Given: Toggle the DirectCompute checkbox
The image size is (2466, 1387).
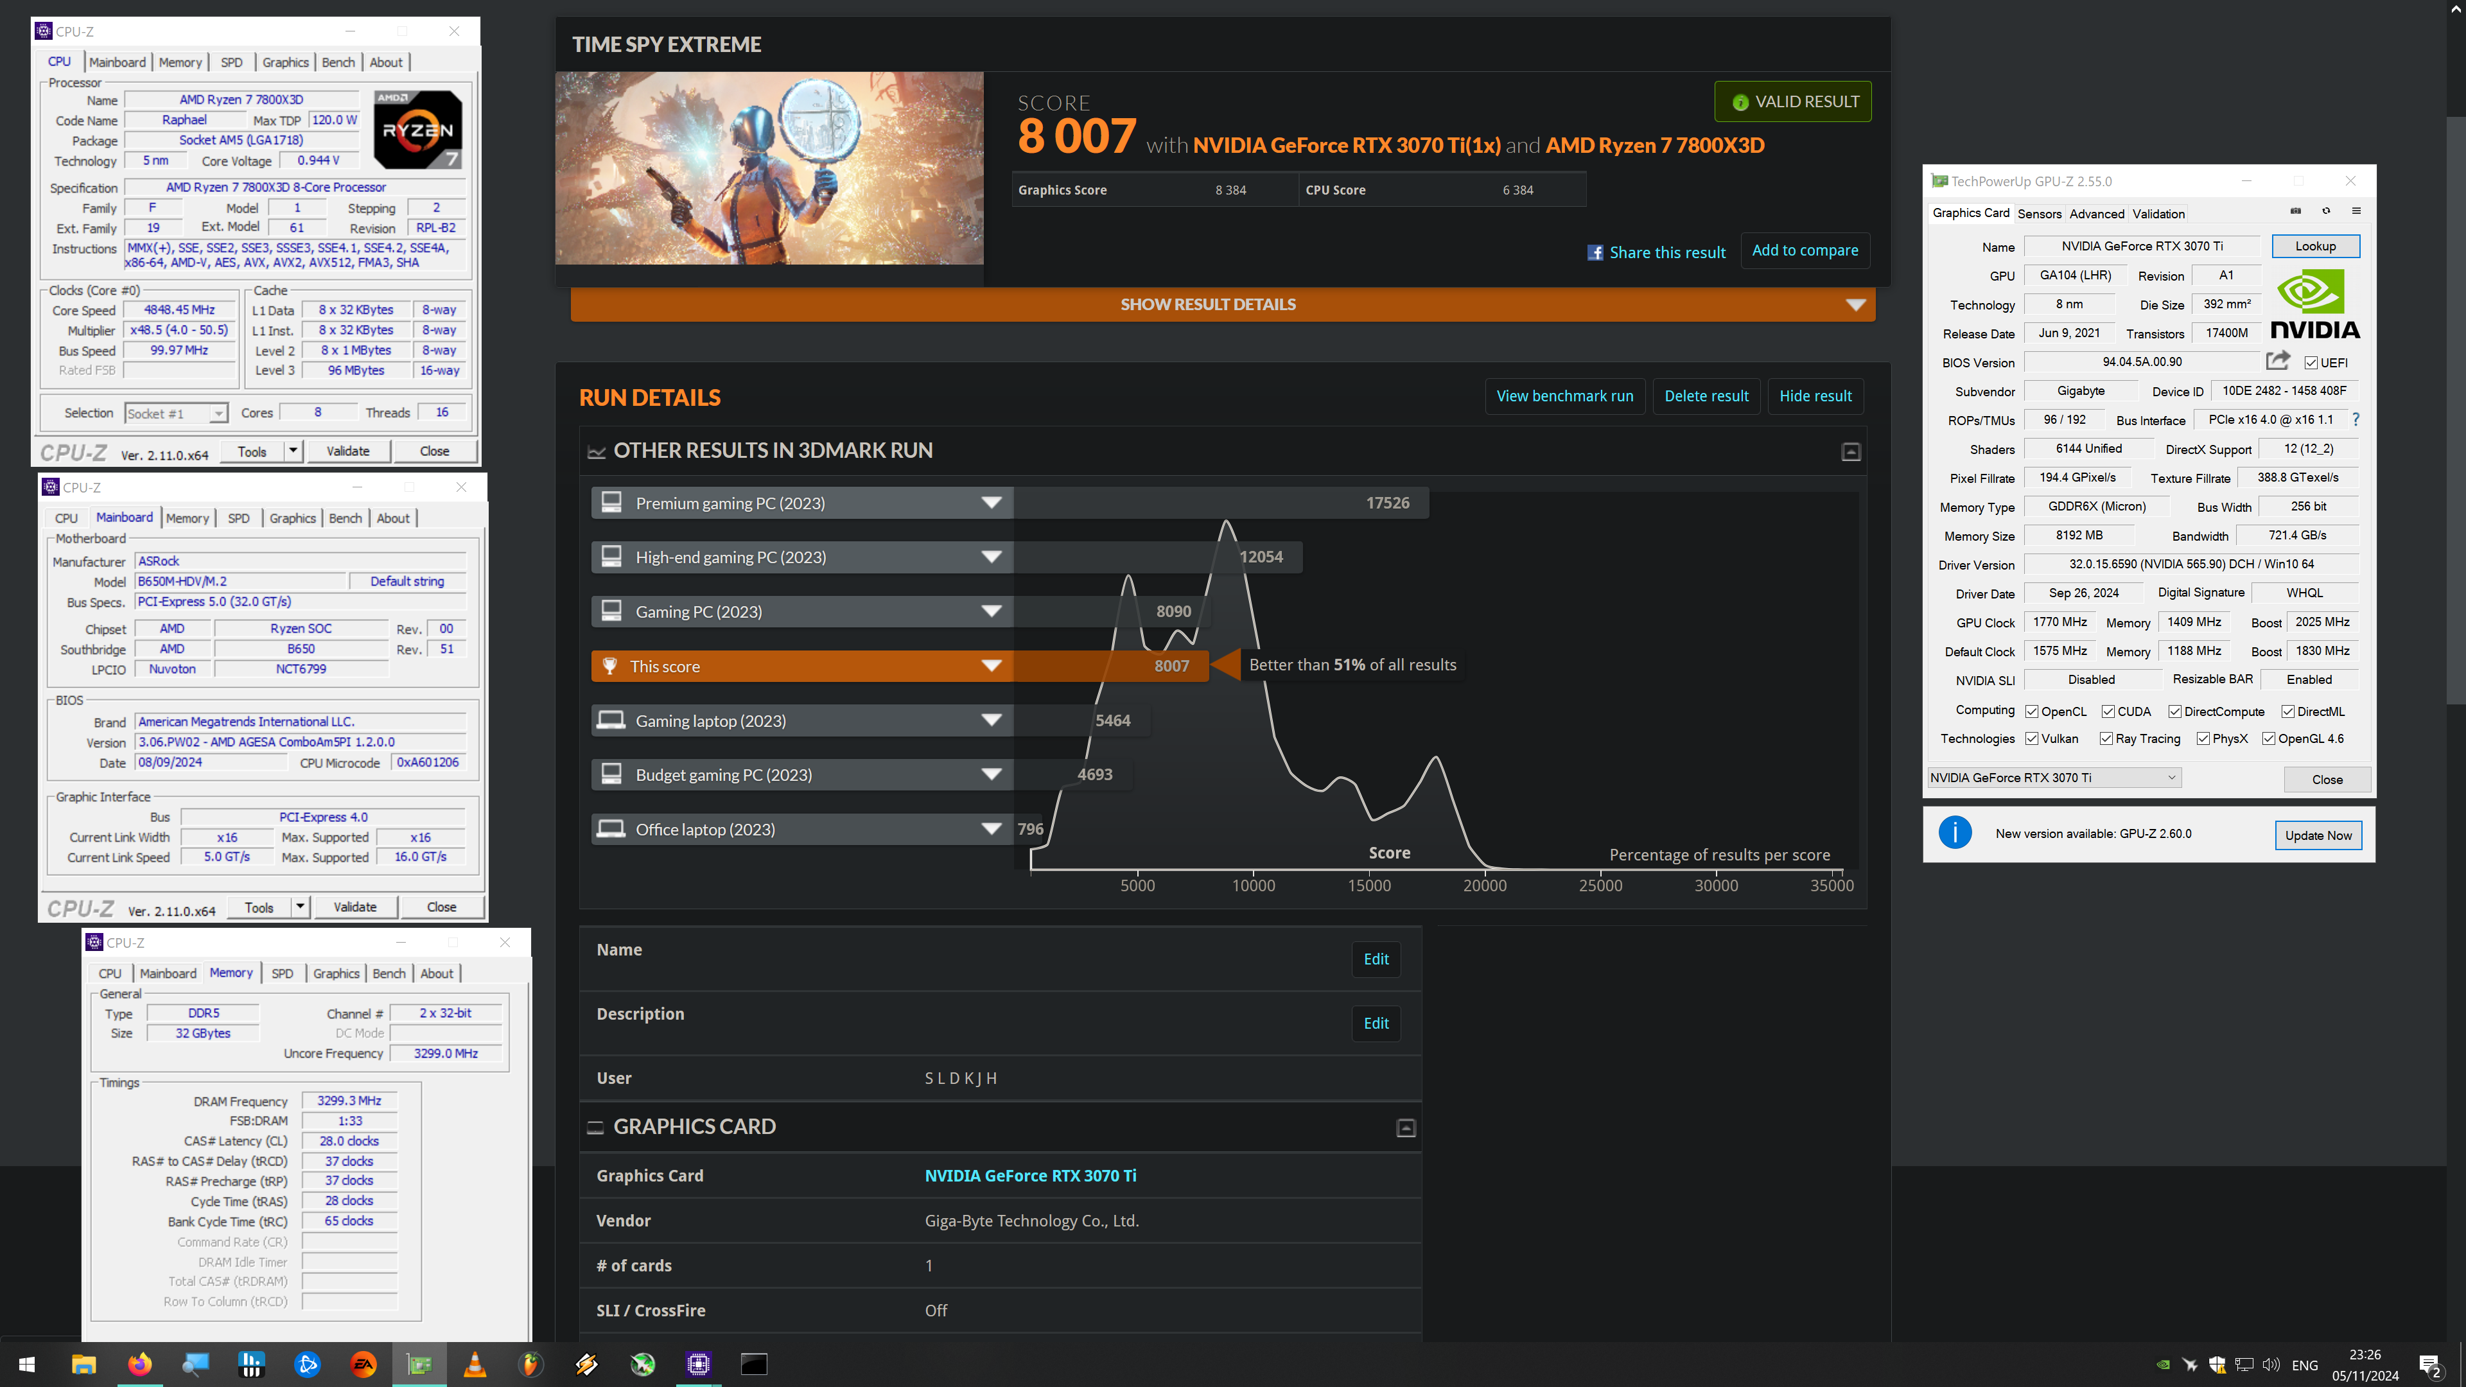Looking at the screenshot, I should coord(2175,711).
